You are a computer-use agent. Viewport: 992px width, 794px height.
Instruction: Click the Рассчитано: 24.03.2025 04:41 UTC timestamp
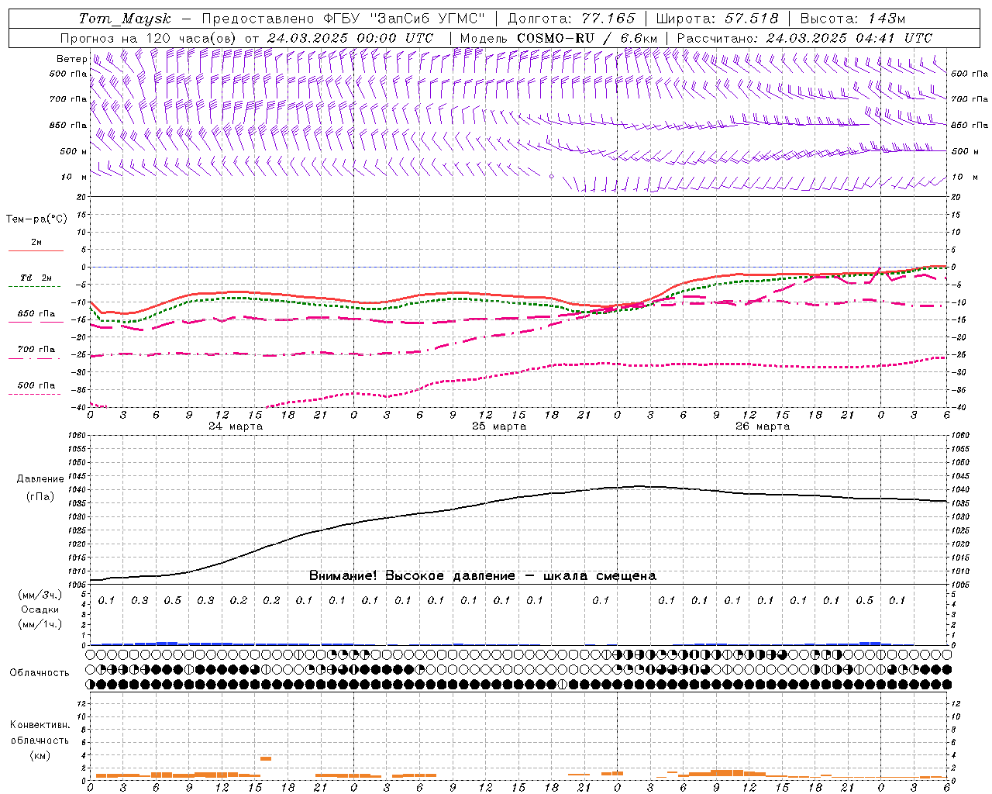tap(804, 38)
